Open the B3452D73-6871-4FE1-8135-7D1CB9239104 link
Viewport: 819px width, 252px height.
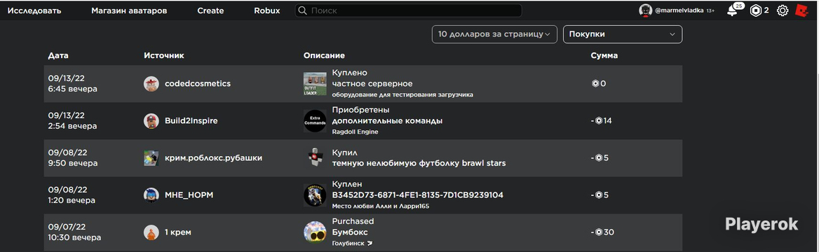(418, 195)
